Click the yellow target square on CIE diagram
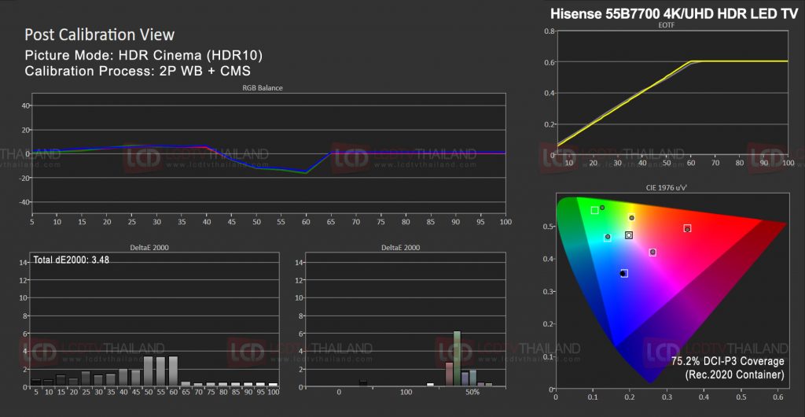The width and height of the screenshot is (805, 417). (x=631, y=218)
